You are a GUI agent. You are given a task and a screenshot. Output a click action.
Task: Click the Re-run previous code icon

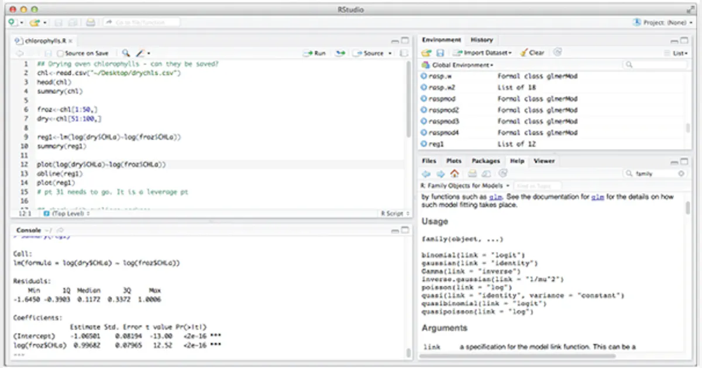click(340, 53)
